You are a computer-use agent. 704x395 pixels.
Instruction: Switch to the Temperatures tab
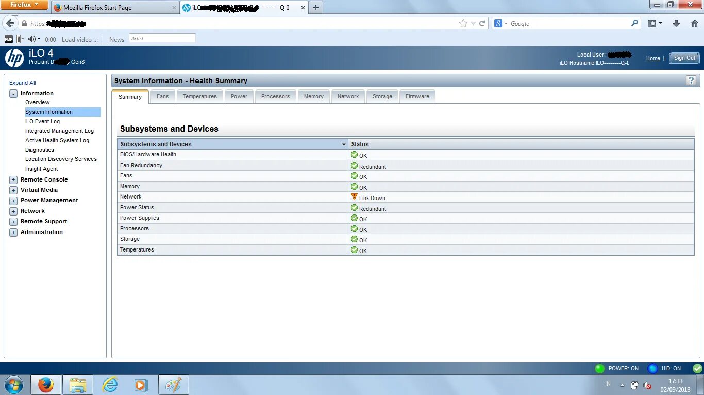[200, 96]
